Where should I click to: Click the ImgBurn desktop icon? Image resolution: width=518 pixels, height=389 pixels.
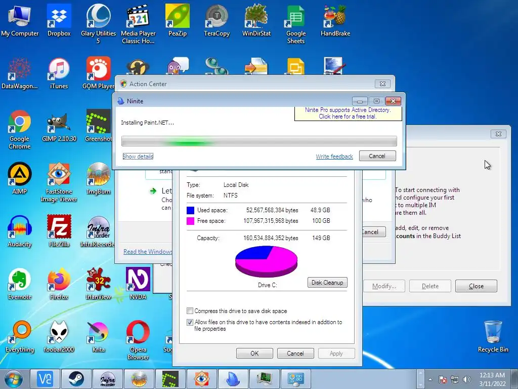tap(98, 179)
